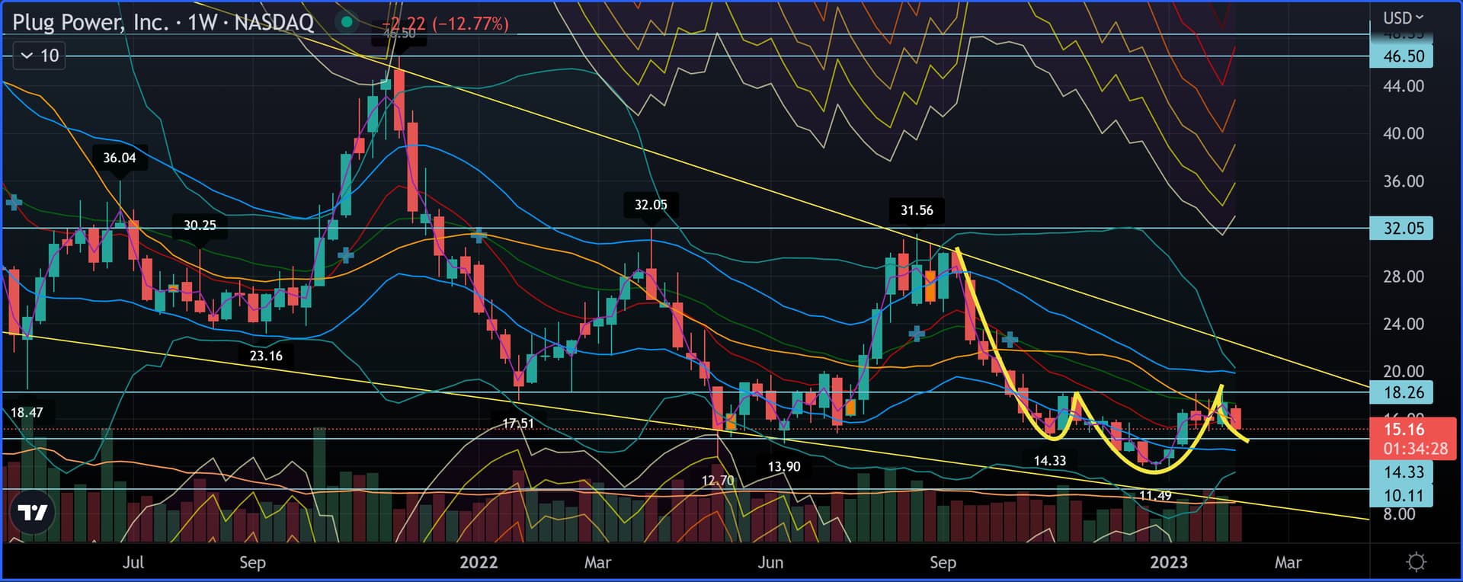Select the 46.50 price axis label
This screenshot has height=582, width=1463.
click(x=1402, y=56)
